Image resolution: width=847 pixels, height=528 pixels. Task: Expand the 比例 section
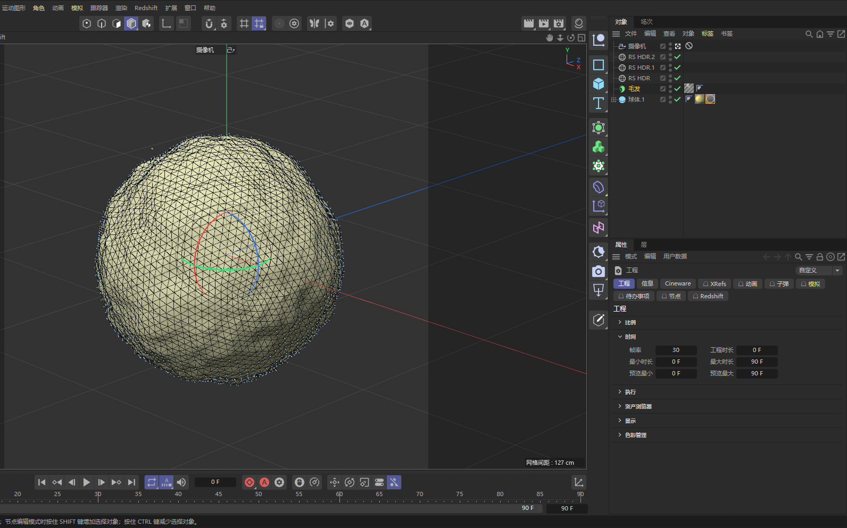(x=620, y=322)
